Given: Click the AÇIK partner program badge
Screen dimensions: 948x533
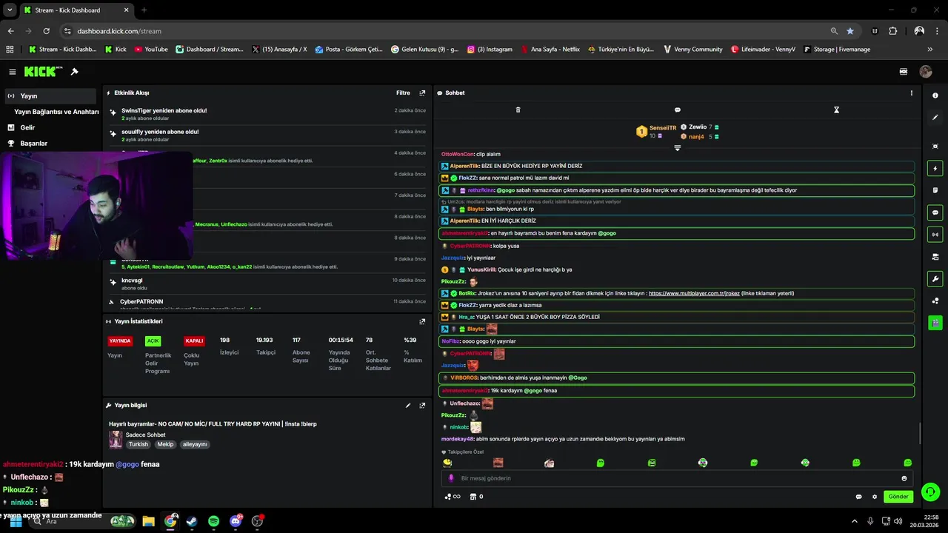Looking at the screenshot, I should pyautogui.click(x=153, y=341).
